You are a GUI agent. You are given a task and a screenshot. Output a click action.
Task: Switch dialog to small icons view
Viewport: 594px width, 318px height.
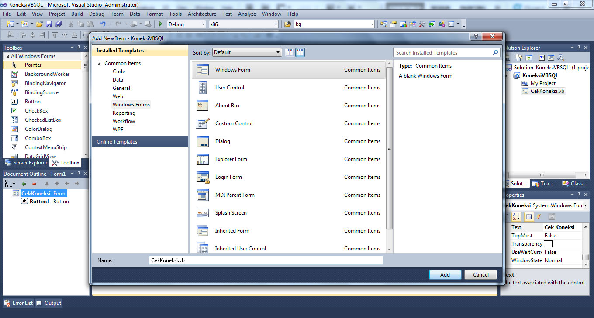pos(290,52)
